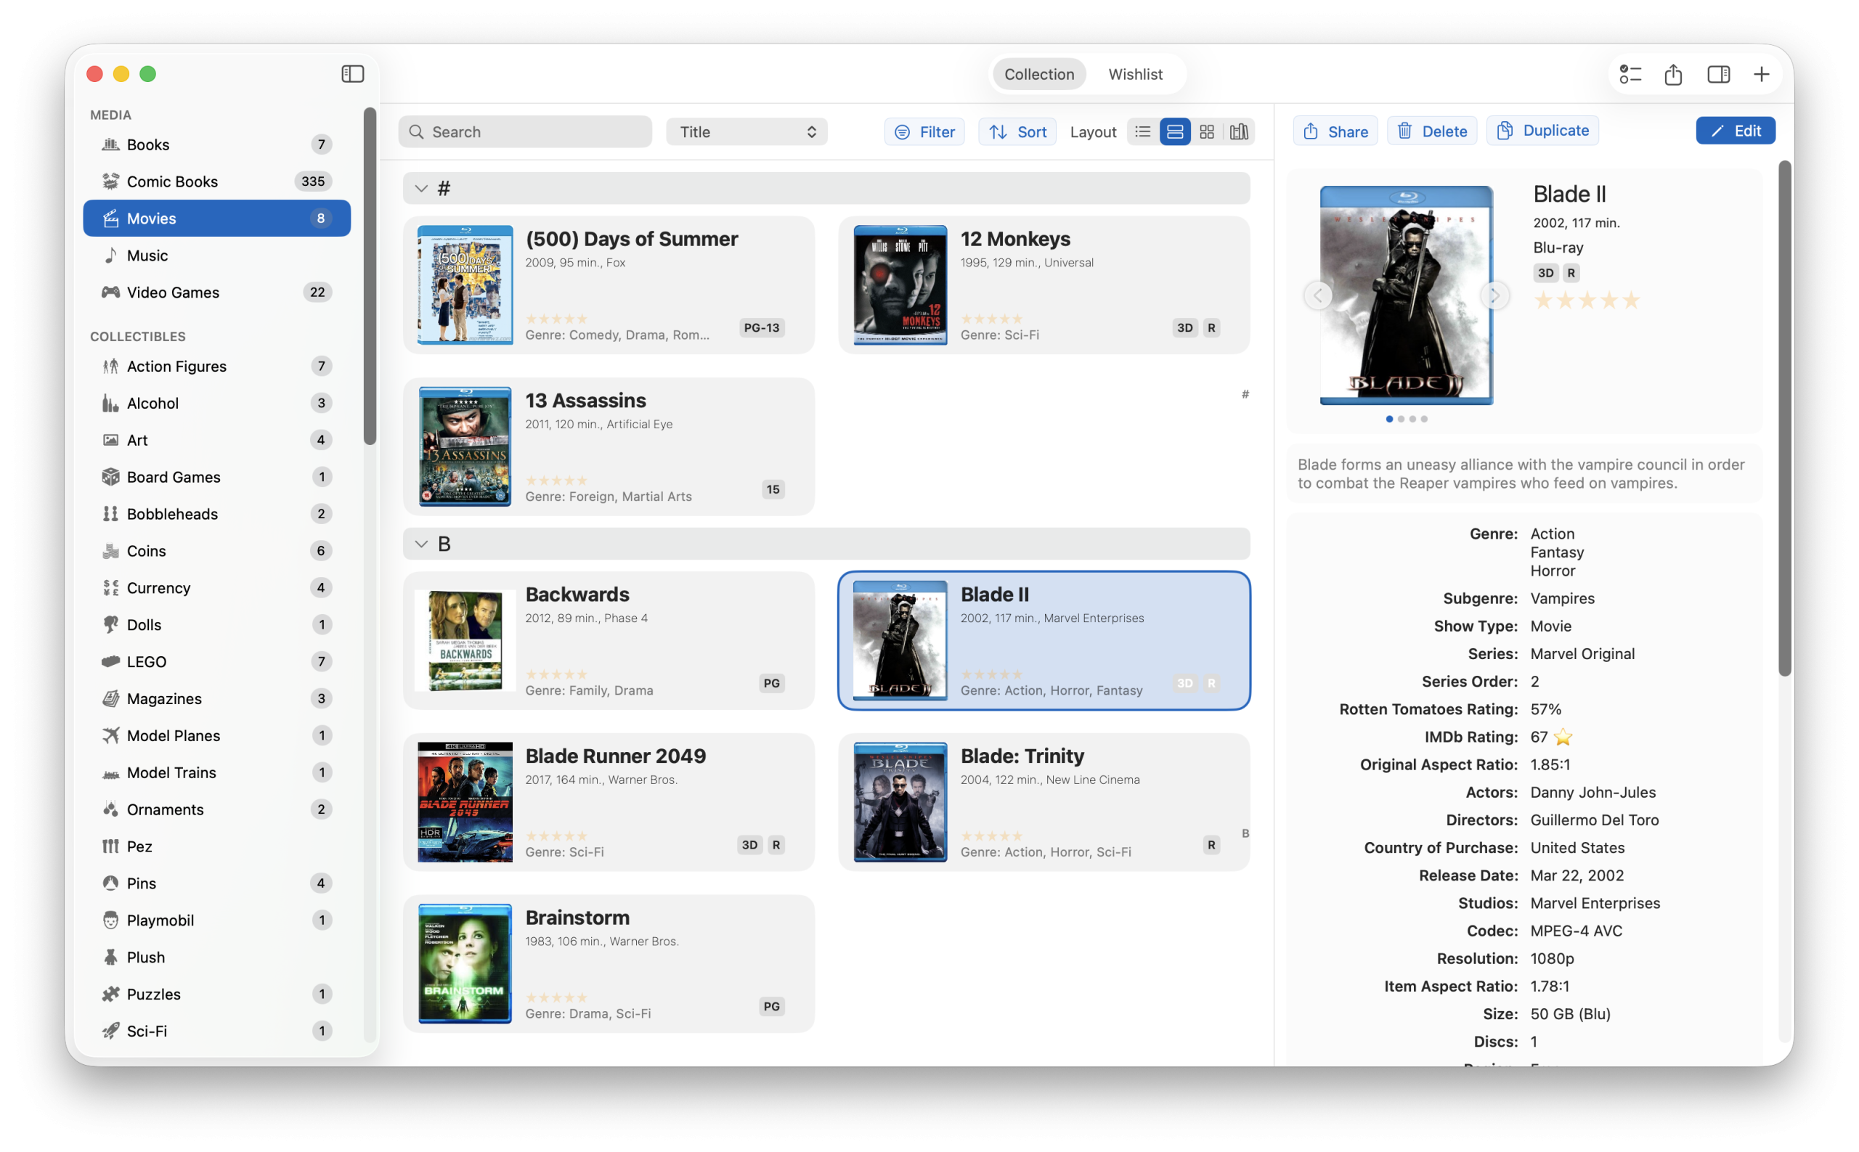Open the Title search field dropdown
This screenshot has width=1859, height=1152.
(x=747, y=132)
